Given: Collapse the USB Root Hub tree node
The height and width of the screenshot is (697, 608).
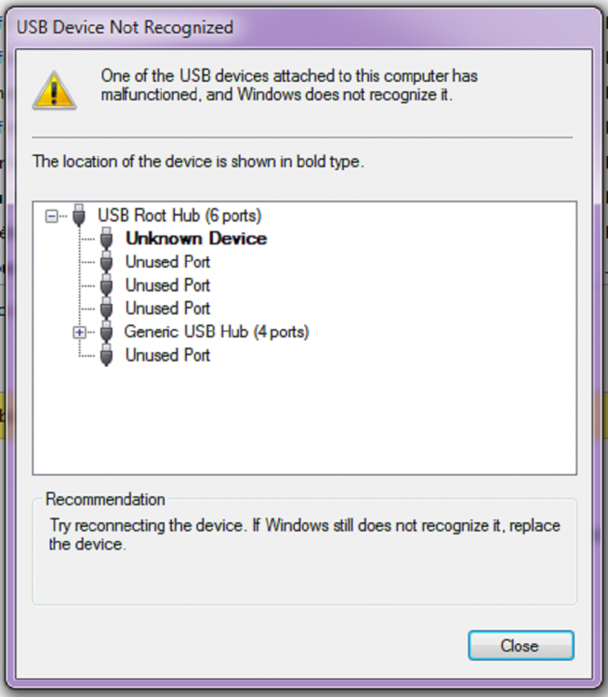Looking at the screenshot, I should tap(52, 216).
